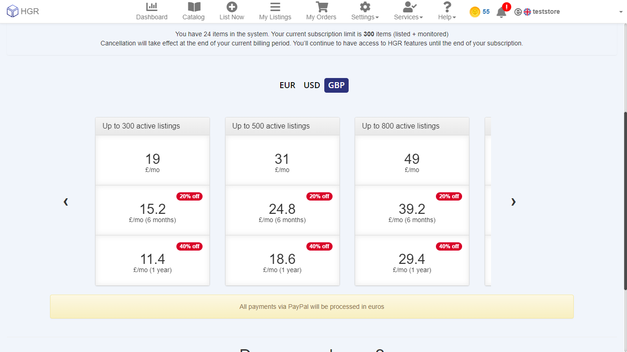
Task: Open the Catalog book icon
Action: [194, 6]
